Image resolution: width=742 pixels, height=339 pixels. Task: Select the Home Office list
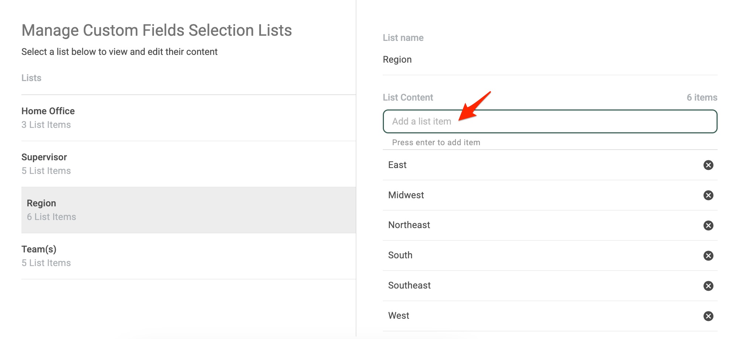click(x=188, y=118)
